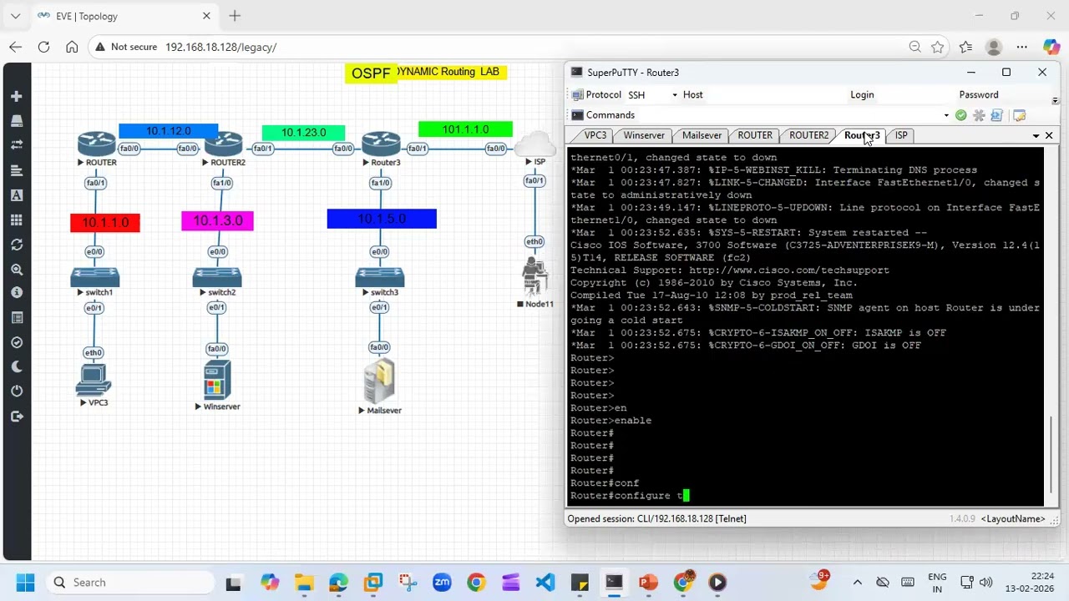Switch to the VPC3 session tab

click(x=595, y=135)
